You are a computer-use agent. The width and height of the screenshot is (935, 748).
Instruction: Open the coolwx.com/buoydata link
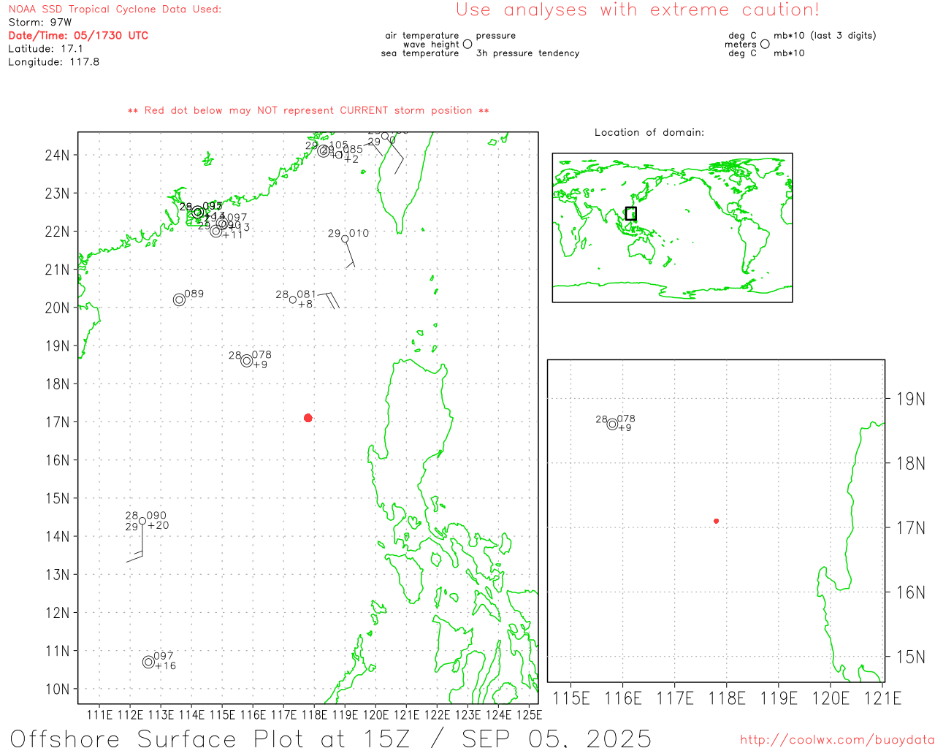click(x=837, y=740)
